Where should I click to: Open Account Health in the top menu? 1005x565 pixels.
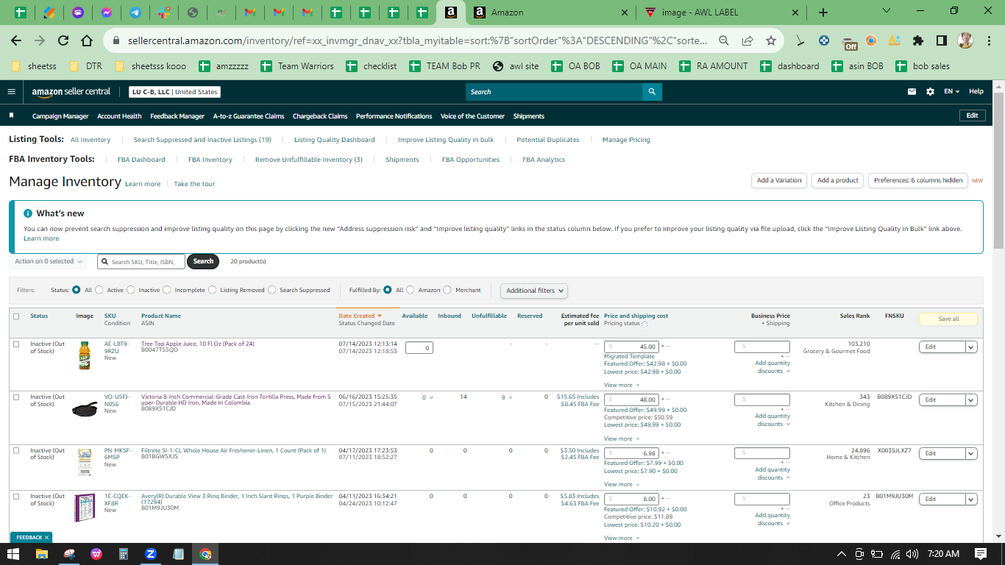119,116
